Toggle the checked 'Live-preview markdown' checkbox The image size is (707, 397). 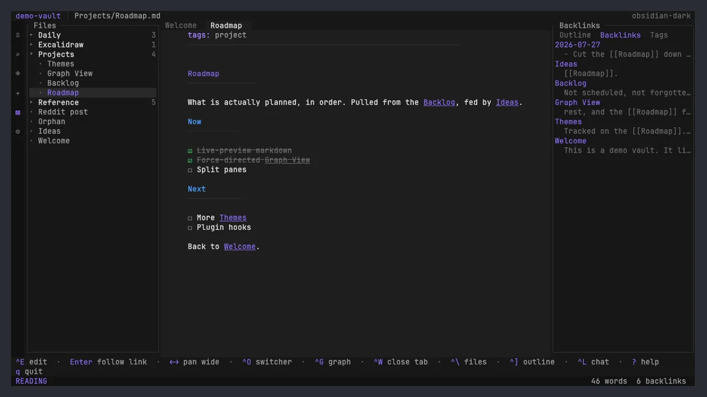click(x=190, y=151)
